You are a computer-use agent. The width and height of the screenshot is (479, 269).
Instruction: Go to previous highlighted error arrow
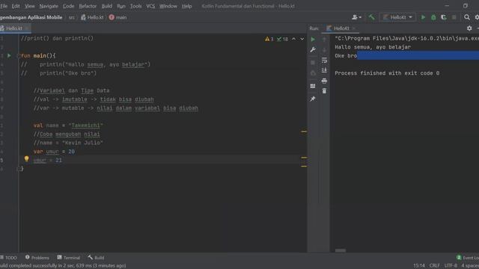(293, 39)
